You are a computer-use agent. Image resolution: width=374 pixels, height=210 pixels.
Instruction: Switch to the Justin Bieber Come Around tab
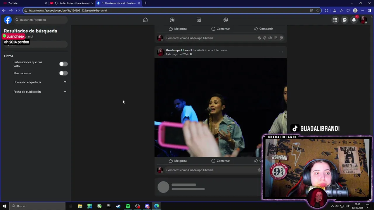point(72,3)
